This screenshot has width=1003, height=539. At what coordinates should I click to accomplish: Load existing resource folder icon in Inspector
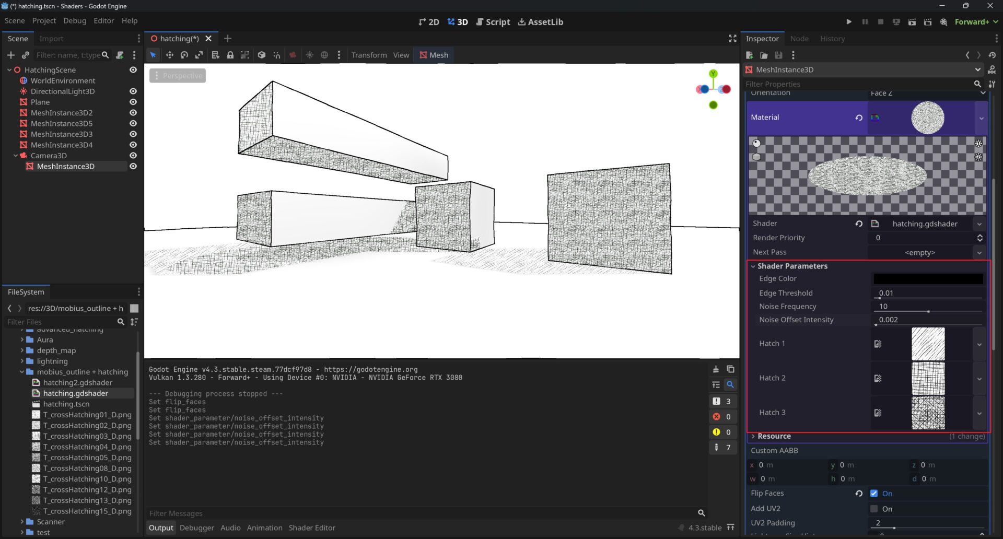click(x=764, y=55)
